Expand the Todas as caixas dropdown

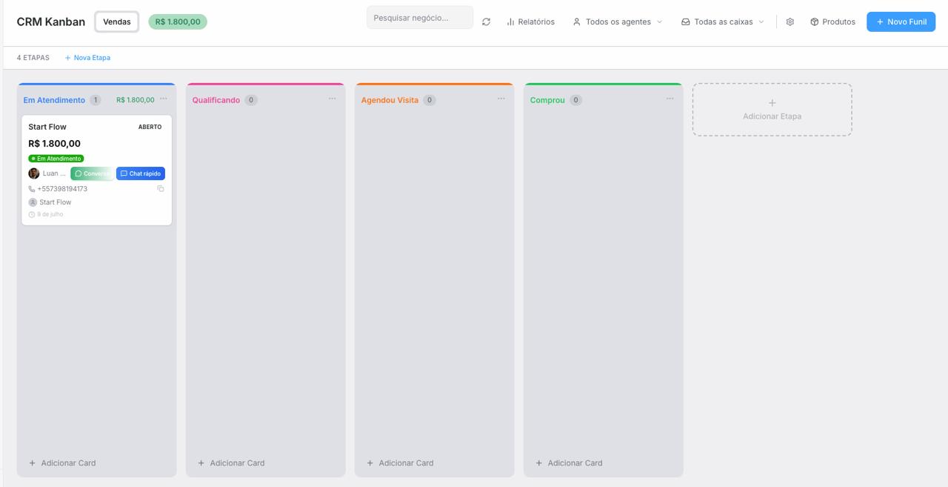point(722,21)
